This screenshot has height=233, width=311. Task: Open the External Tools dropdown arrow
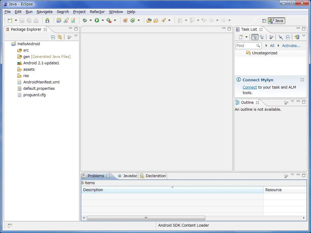(x=115, y=20)
